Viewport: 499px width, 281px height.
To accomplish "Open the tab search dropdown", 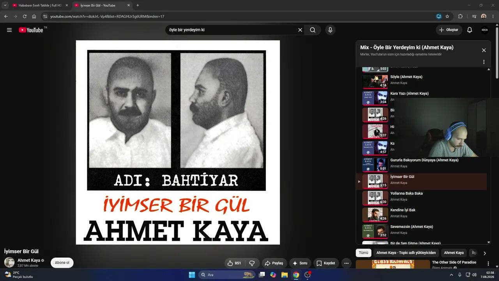I will pos(5,5).
